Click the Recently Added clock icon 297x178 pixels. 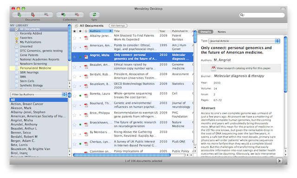pyautogui.click(x=17, y=33)
